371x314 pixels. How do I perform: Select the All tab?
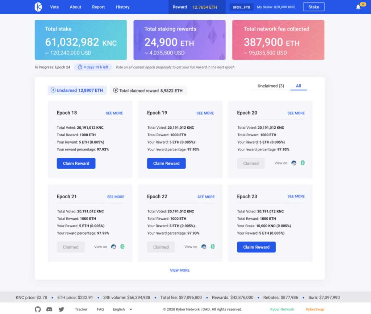coord(299,86)
